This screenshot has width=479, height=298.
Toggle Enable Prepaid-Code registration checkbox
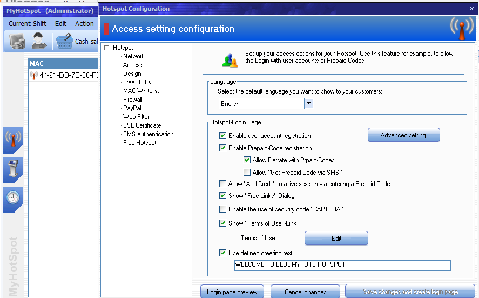pos(222,148)
